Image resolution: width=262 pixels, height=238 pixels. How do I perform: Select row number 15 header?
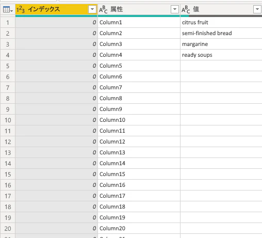click(8, 174)
